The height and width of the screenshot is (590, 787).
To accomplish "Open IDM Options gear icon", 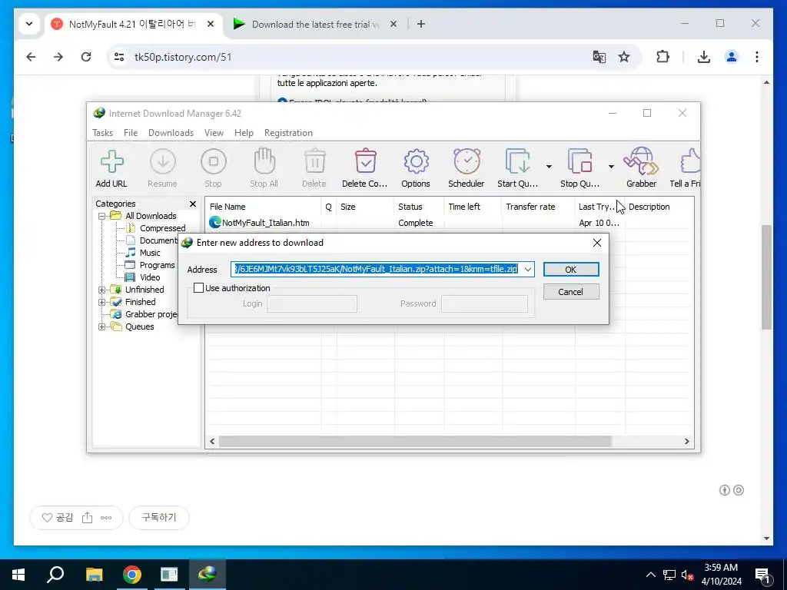I will pyautogui.click(x=416, y=168).
